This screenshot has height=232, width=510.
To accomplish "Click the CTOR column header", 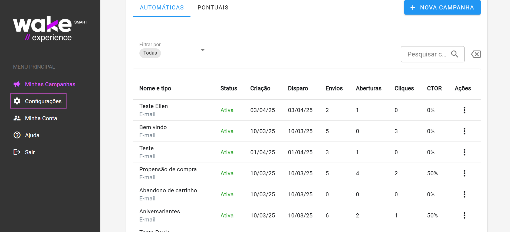I will coord(434,88).
